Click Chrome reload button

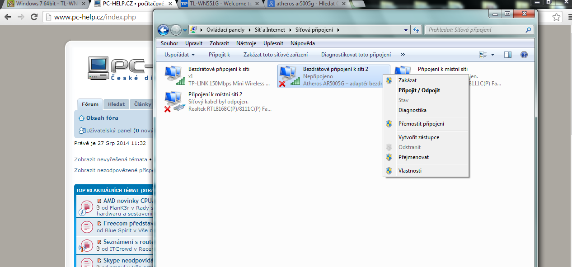[x=34, y=17]
